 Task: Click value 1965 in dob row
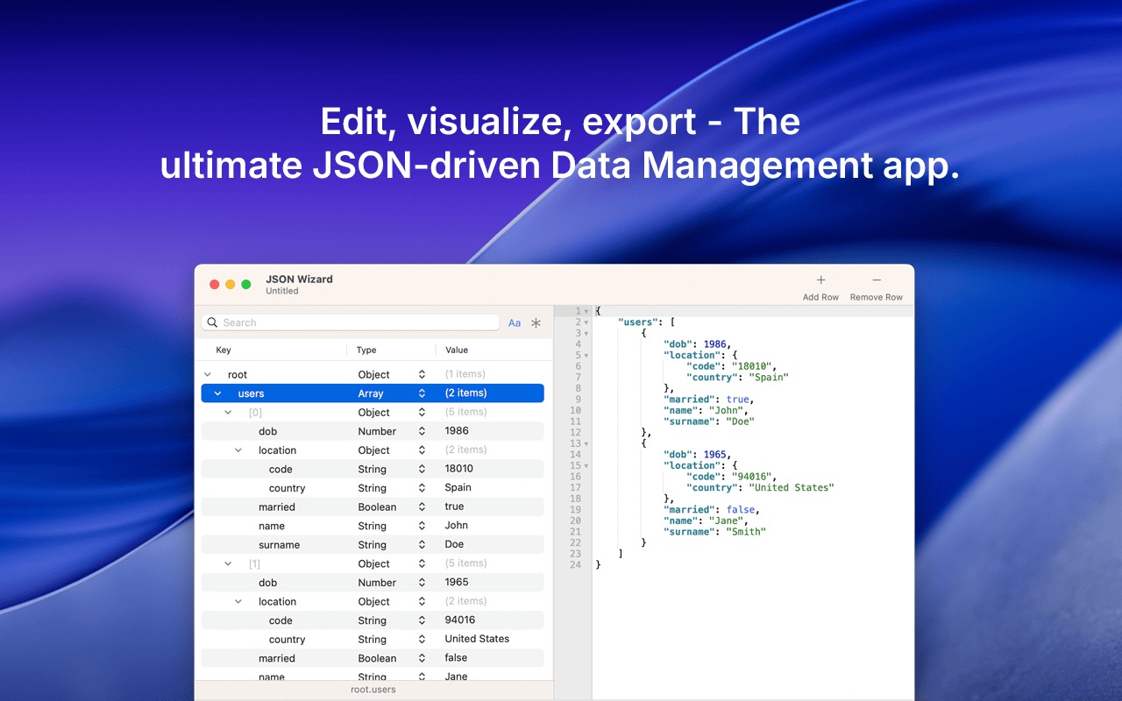point(457,583)
